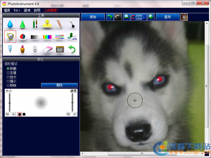Image resolution: width=211 pixels, height=158 pixels.
Task: Click the 大小 size slider handle
Action: coord(10,103)
